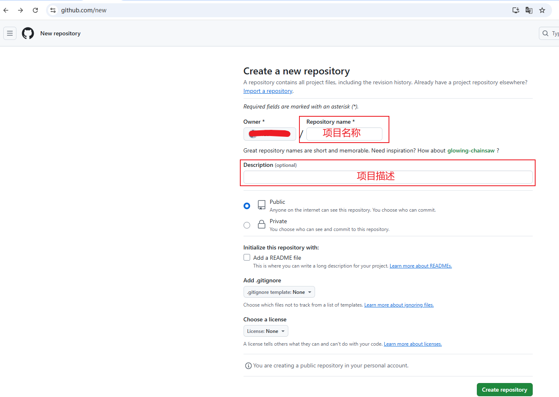Click the public repository book icon
The width and height of the screenshot is (559, 397).
point(262,205)
